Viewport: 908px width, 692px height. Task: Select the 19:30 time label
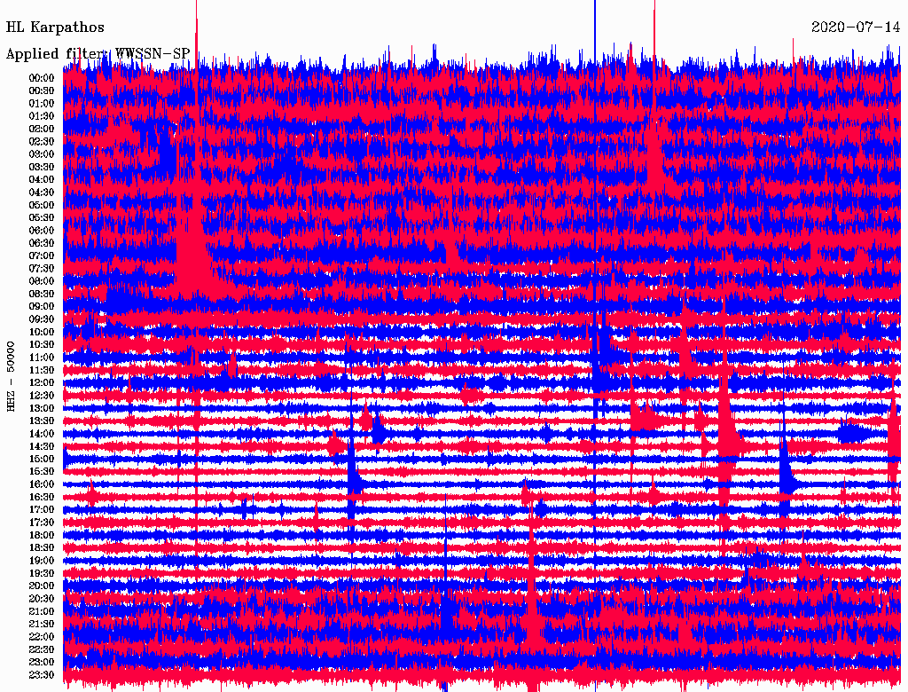[x=42, y=574]
